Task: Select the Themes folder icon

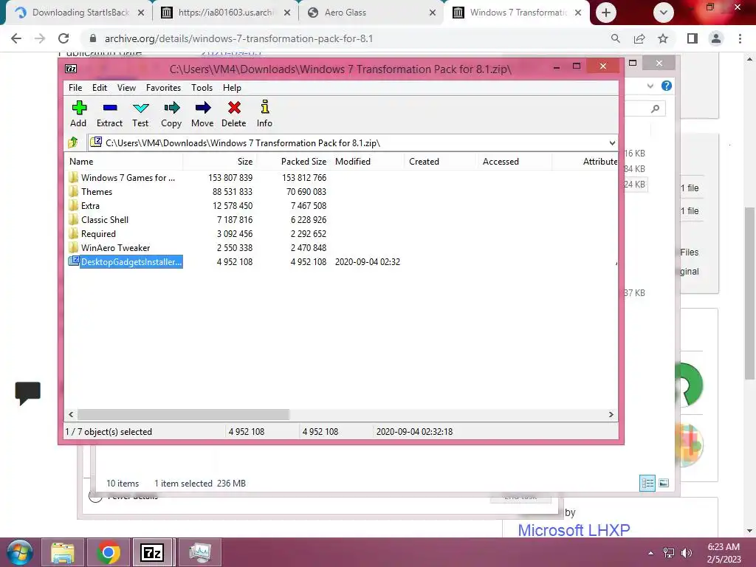Action: (x=73, y=191)
